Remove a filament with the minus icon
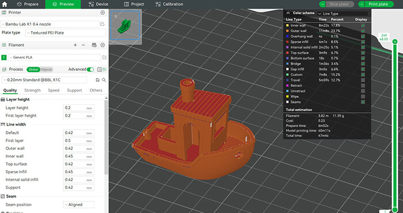 [x=83, y=45]
